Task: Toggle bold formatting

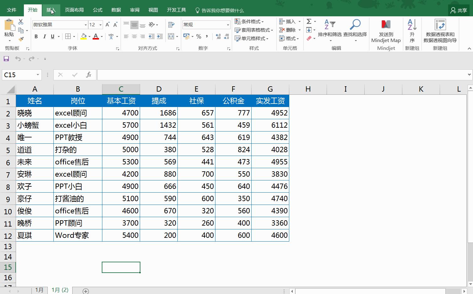Action: pos(35,37)
